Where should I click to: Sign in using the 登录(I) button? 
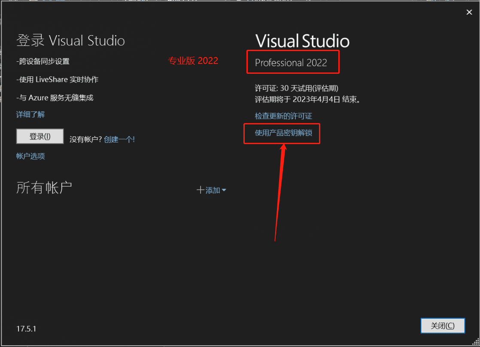tap(40, 136)
